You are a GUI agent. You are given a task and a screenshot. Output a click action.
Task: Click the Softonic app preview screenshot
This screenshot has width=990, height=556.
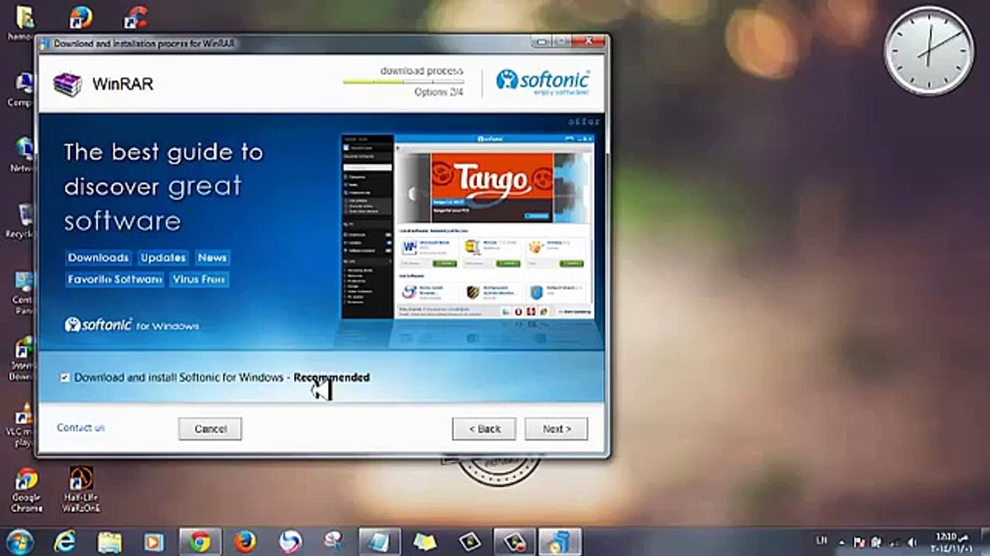(468, 227)
